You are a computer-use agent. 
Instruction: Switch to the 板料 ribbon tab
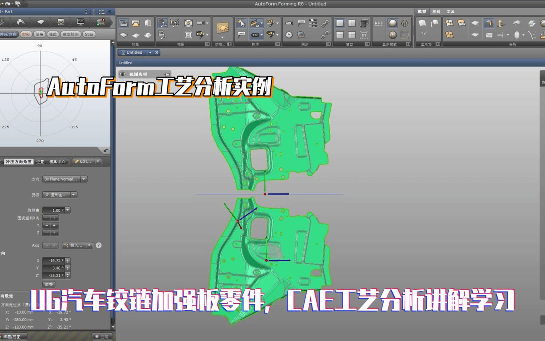coord(436,11)
